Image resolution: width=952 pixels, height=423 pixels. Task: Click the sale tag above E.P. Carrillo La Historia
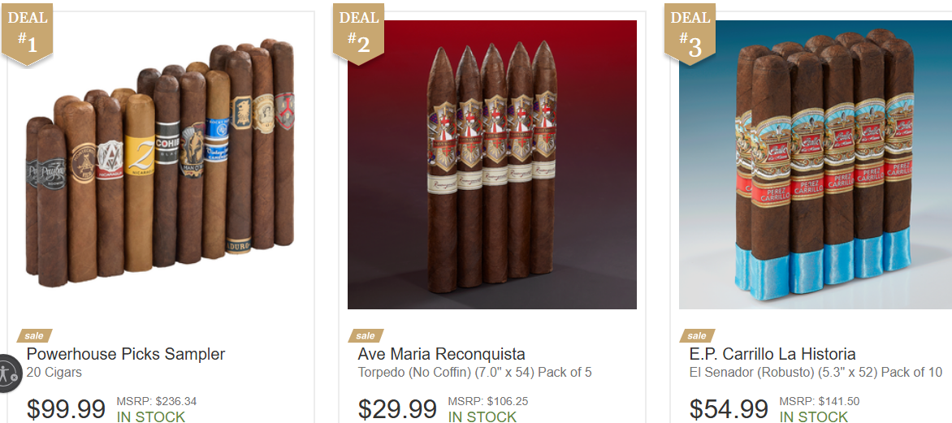click(697, 335)
